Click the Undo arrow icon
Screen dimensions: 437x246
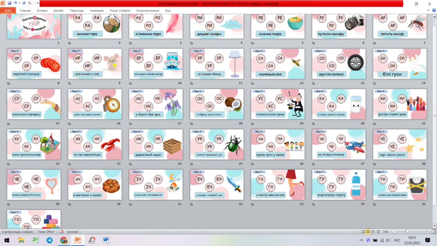click(x=15, y=3)
